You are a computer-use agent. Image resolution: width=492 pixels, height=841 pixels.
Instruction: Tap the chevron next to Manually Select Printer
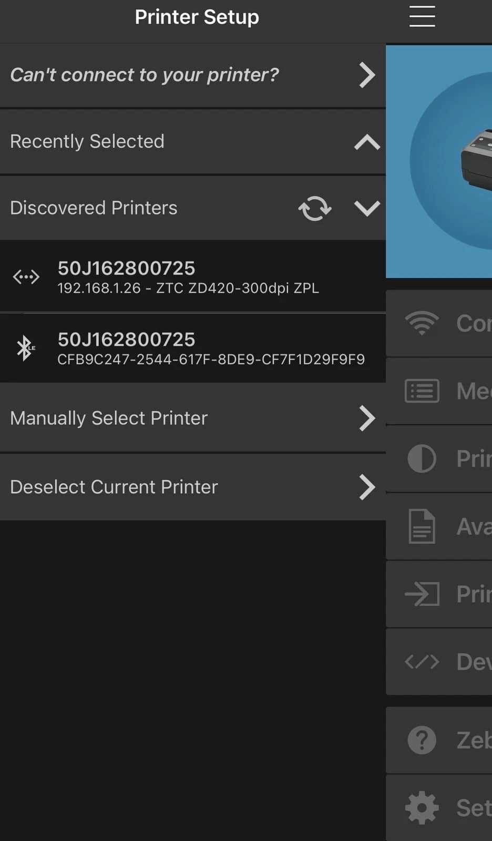(x=367, y=418)
